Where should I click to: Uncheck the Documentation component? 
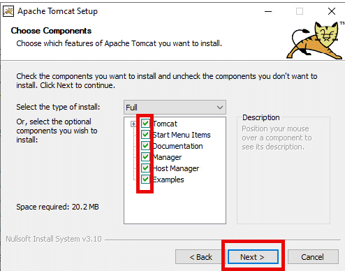click(x=145, y=146)
